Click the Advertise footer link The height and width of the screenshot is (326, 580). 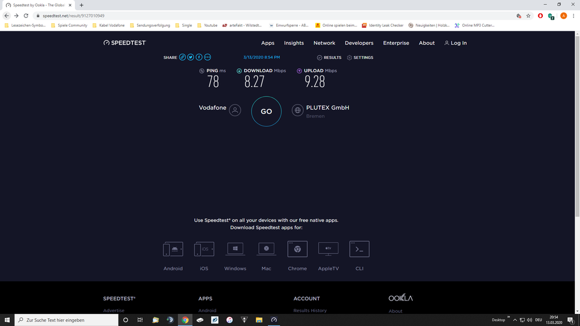pyautogui.click(x=114, y=310)
